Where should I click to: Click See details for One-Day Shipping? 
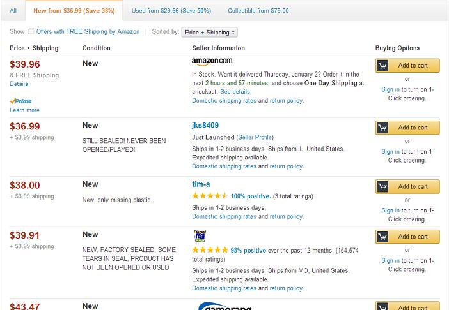coord(235,92)
